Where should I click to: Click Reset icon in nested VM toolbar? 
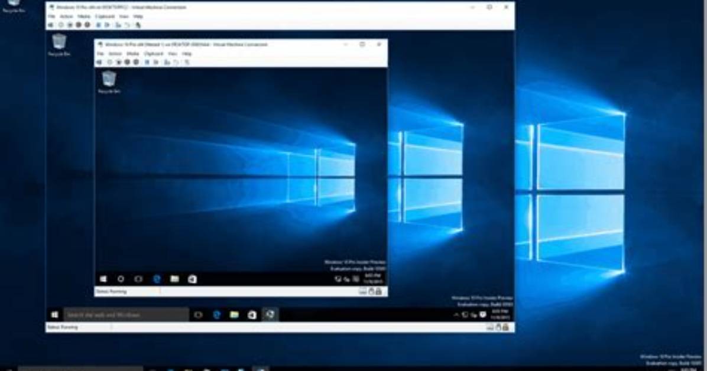(156, 62)
